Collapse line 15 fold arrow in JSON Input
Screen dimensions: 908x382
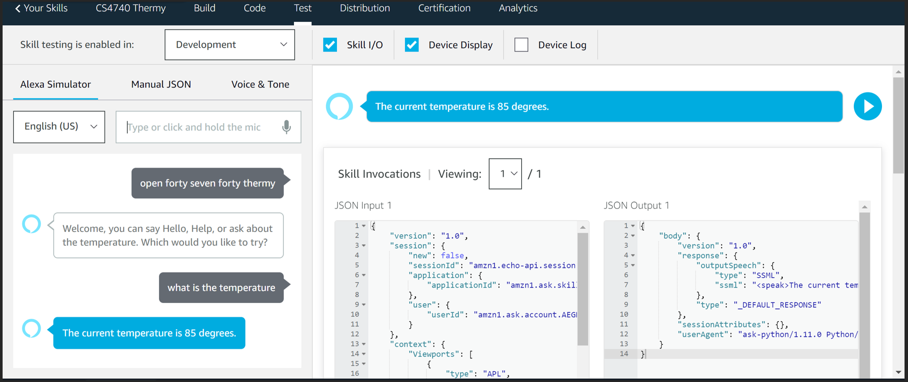[364, 364]
